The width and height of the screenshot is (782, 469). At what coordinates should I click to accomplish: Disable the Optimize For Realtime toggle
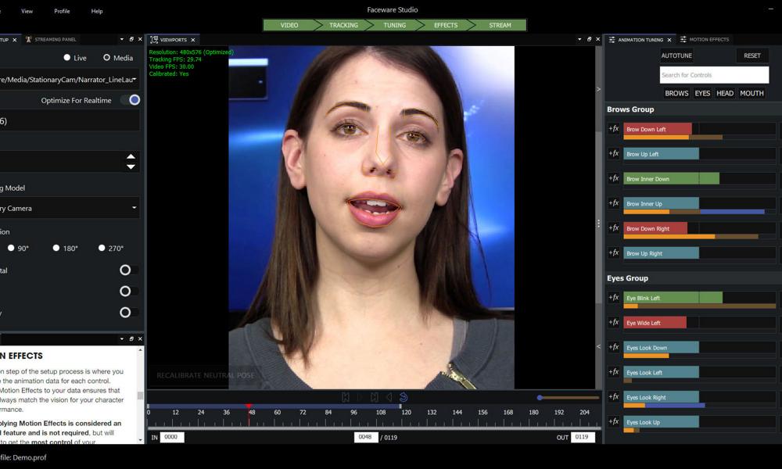click(135, 100)
